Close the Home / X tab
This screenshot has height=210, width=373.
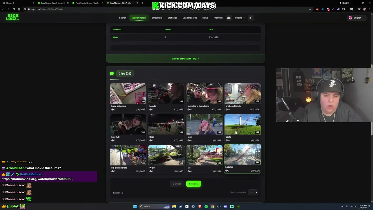33,3
